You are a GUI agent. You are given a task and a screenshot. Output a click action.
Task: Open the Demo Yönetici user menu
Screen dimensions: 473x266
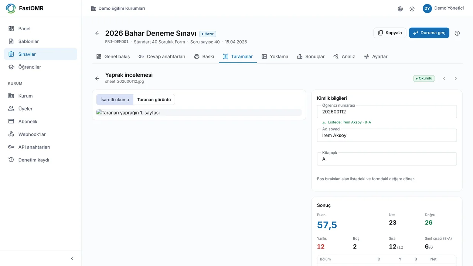[x=443, y=8]
